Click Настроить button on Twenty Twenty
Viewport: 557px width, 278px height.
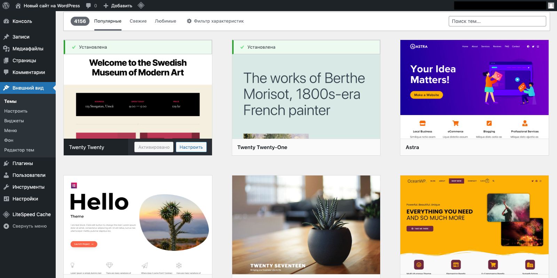pos(191,147)
